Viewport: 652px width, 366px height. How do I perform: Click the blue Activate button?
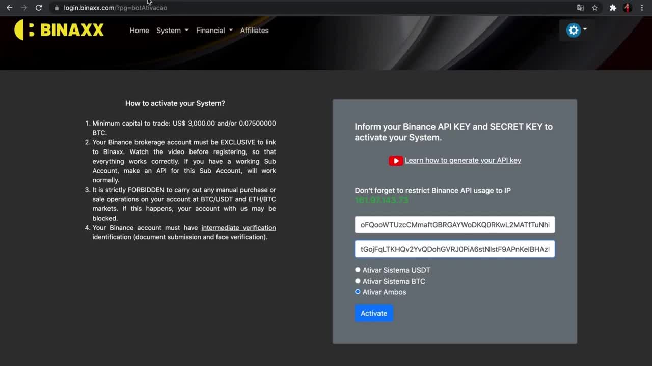pos(374,313)
